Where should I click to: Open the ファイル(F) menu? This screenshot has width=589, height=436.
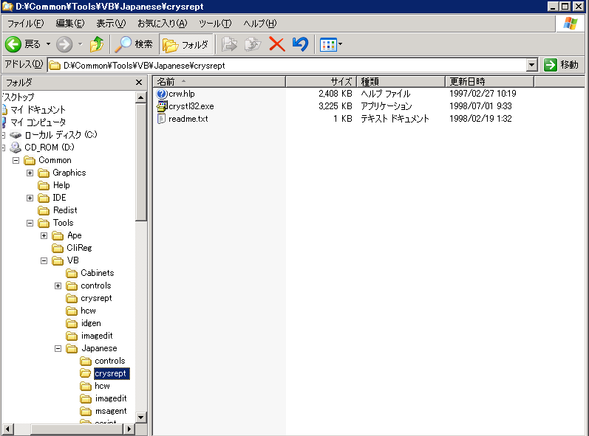tap(26, 24)
